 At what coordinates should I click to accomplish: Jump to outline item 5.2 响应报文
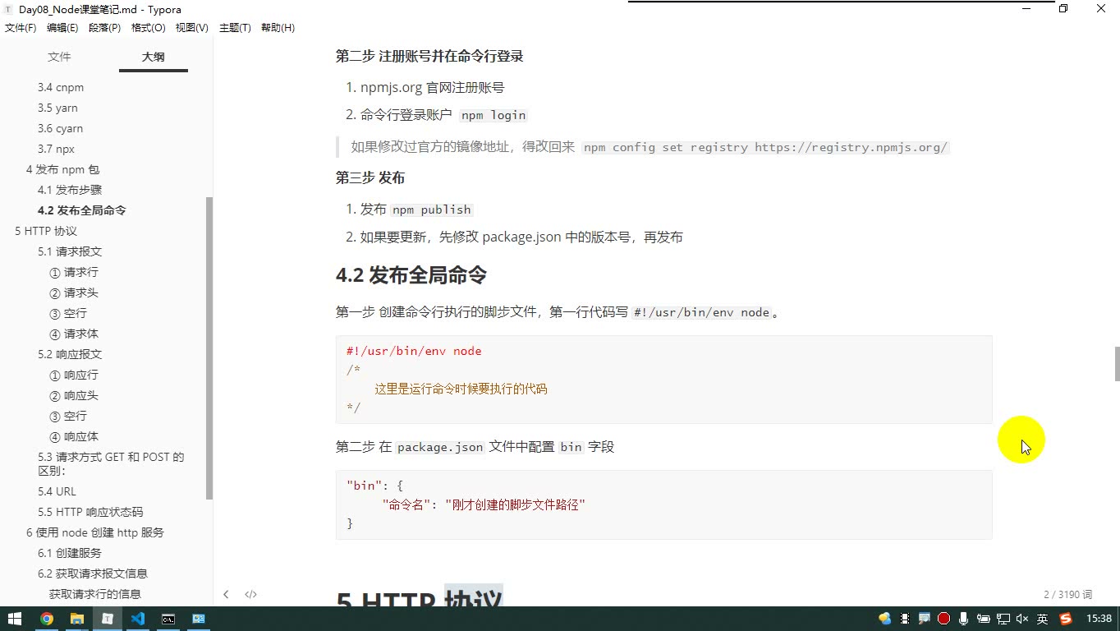coord(70,354)
